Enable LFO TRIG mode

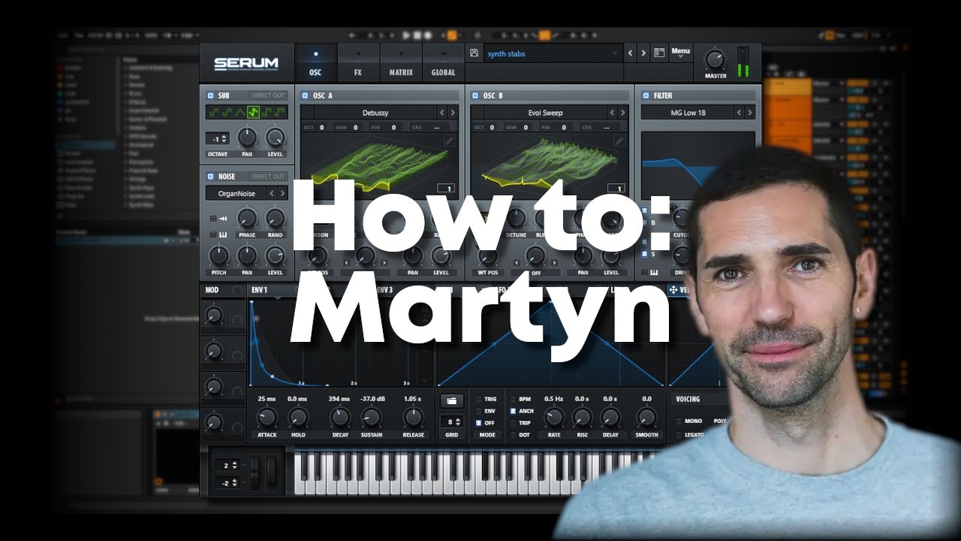(x=479, y=400)
